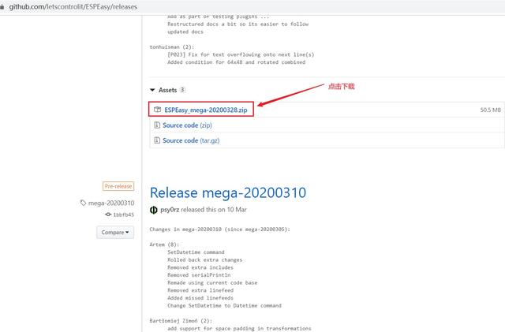The image size is (505, 332).
Task: Click the 'tonhuisman (2):' changelog line
Action: (x=172, y=47)
